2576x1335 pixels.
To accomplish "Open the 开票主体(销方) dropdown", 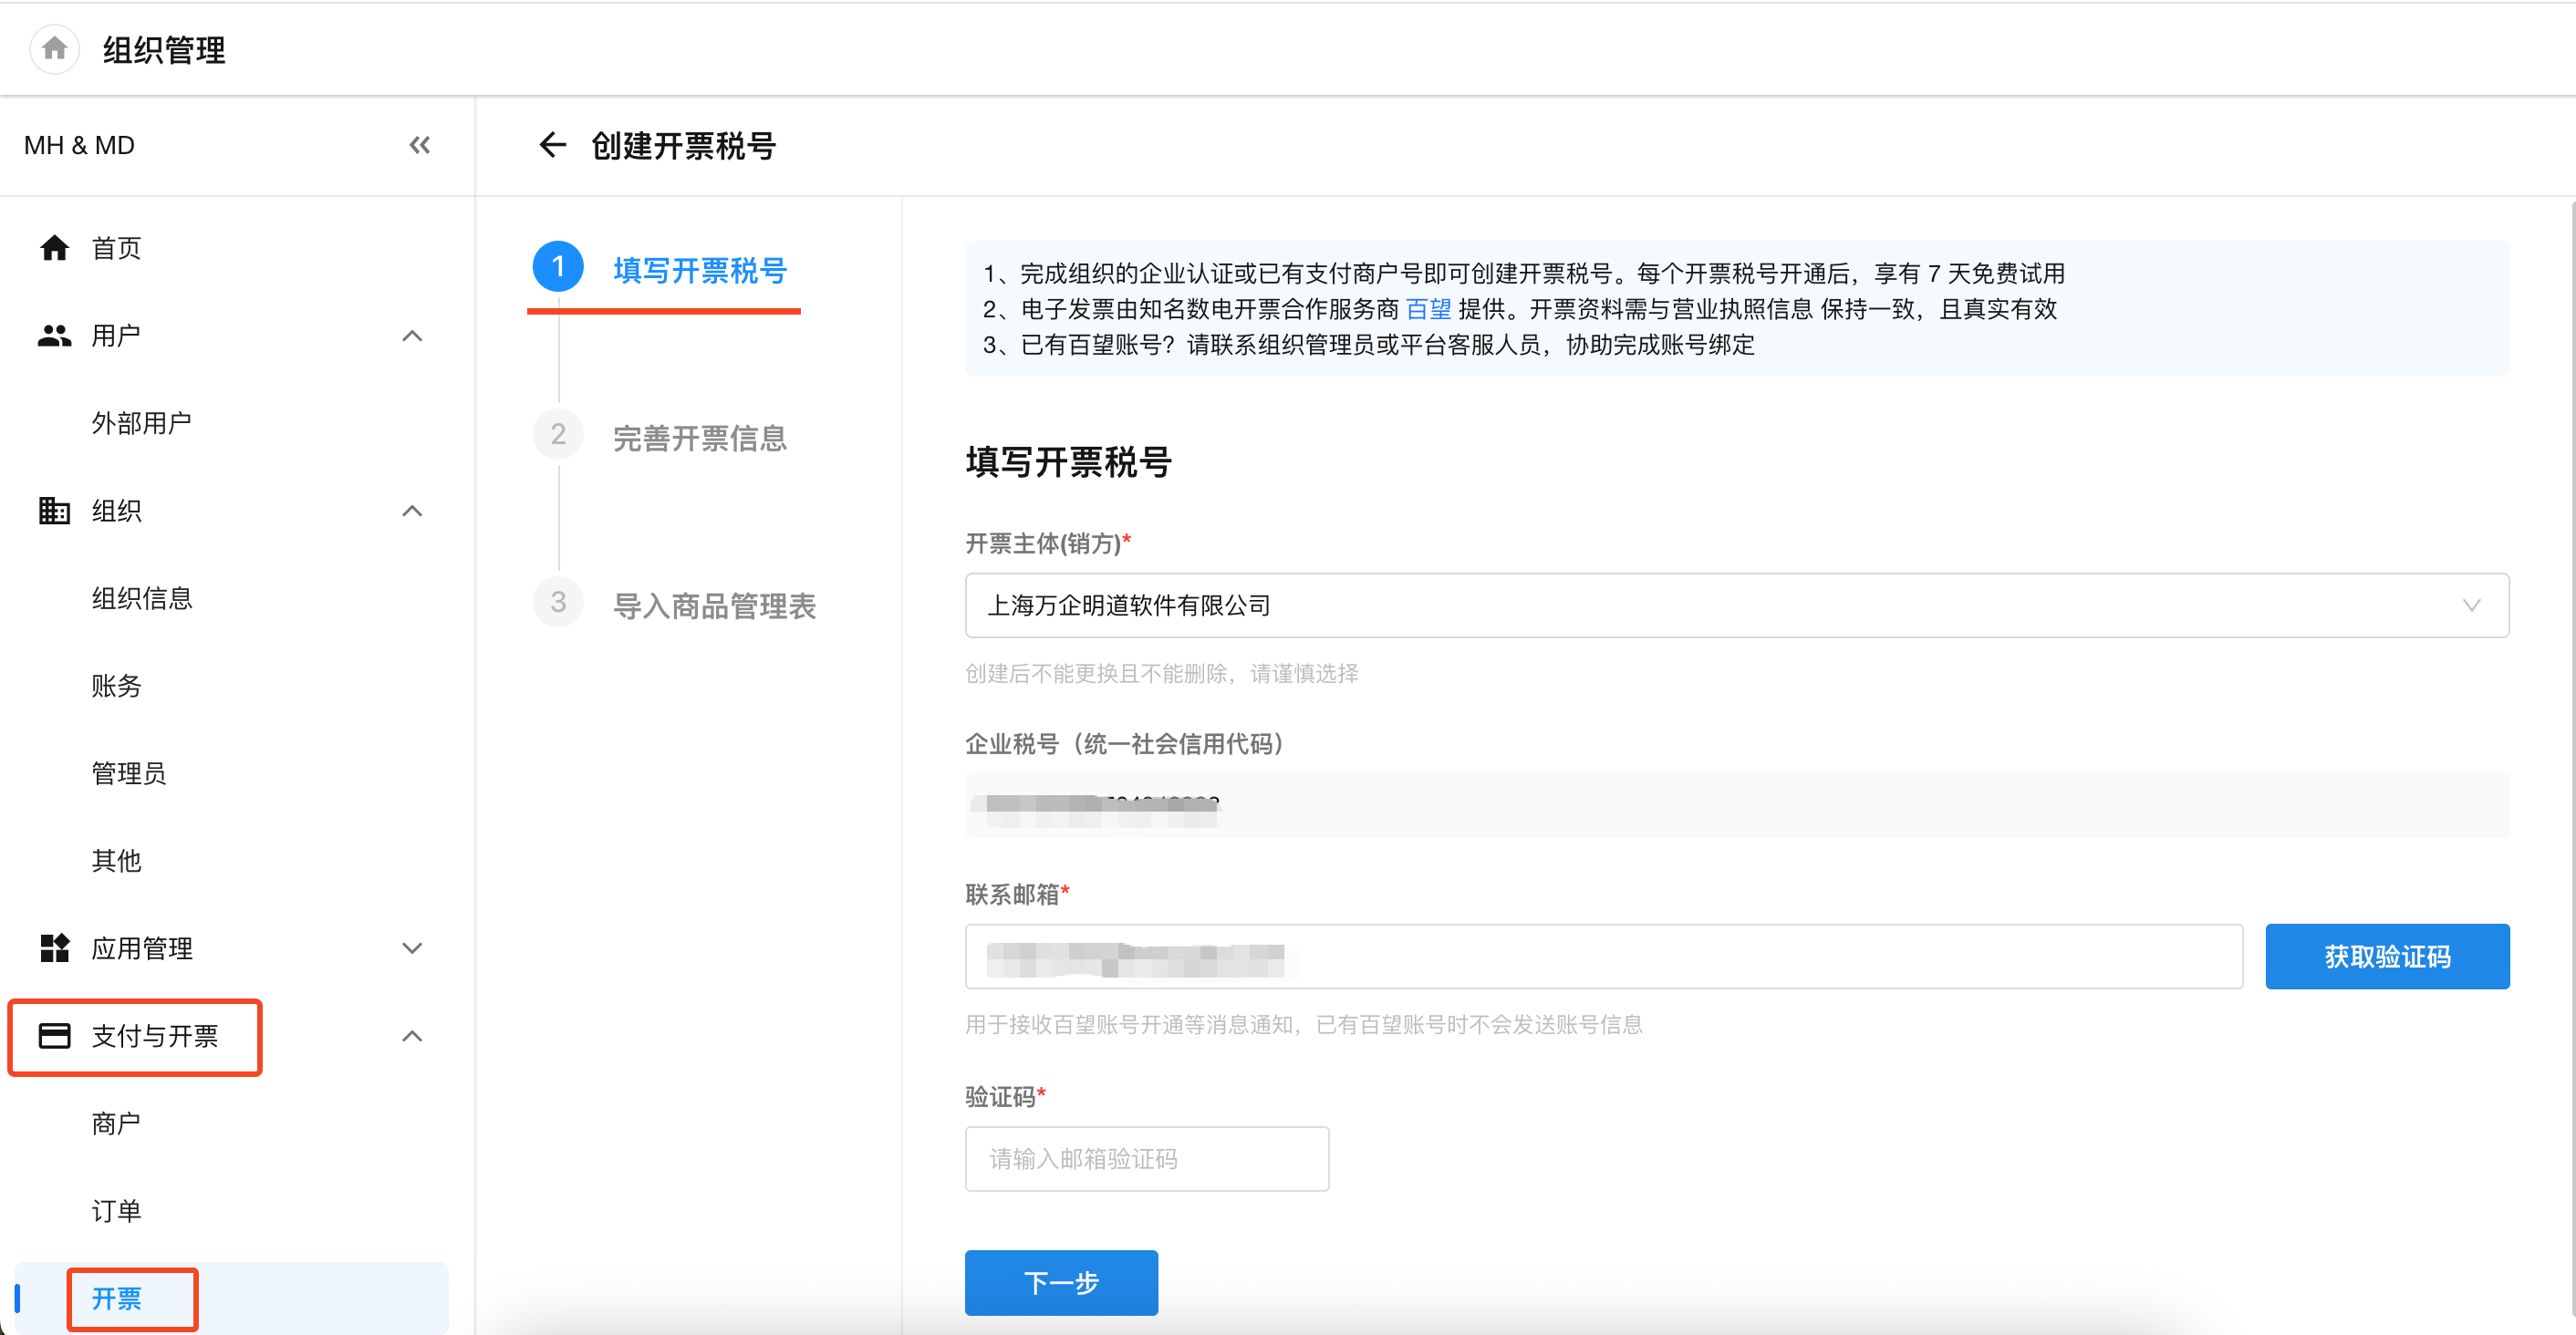I will click(1736, 605).
